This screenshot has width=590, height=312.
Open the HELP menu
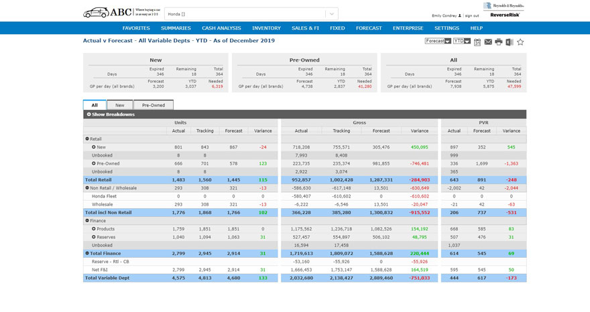[477, 28]
